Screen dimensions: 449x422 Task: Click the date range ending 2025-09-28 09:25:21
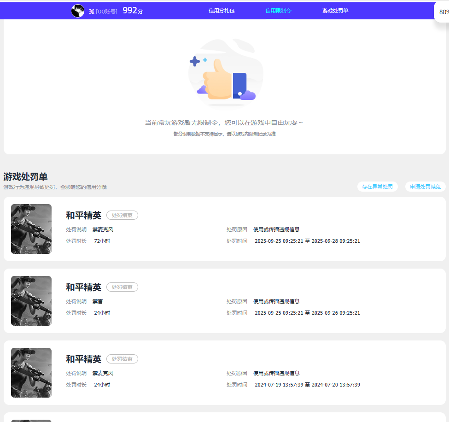[x=307, y=241]
